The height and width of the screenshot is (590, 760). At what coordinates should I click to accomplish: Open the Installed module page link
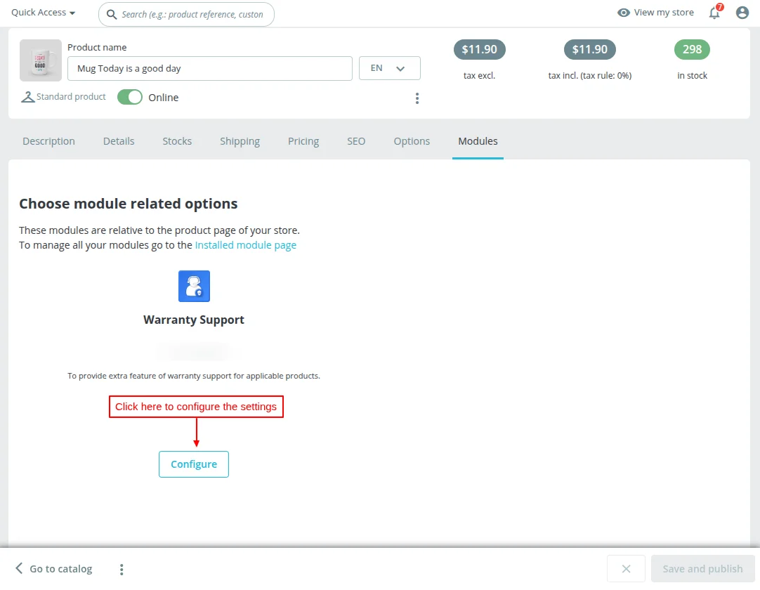(x=246, y=245)
